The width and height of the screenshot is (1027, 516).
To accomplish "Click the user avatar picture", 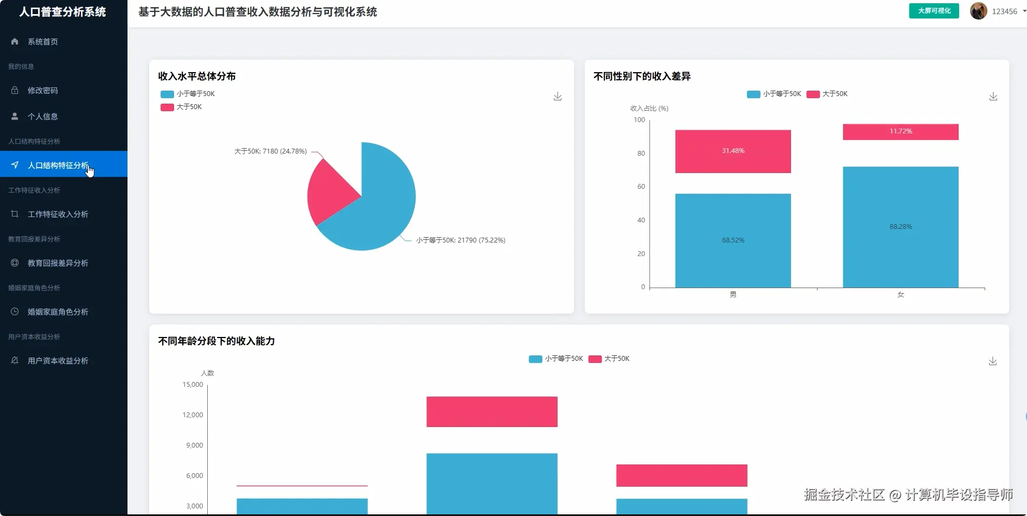I will coord(978,11).
